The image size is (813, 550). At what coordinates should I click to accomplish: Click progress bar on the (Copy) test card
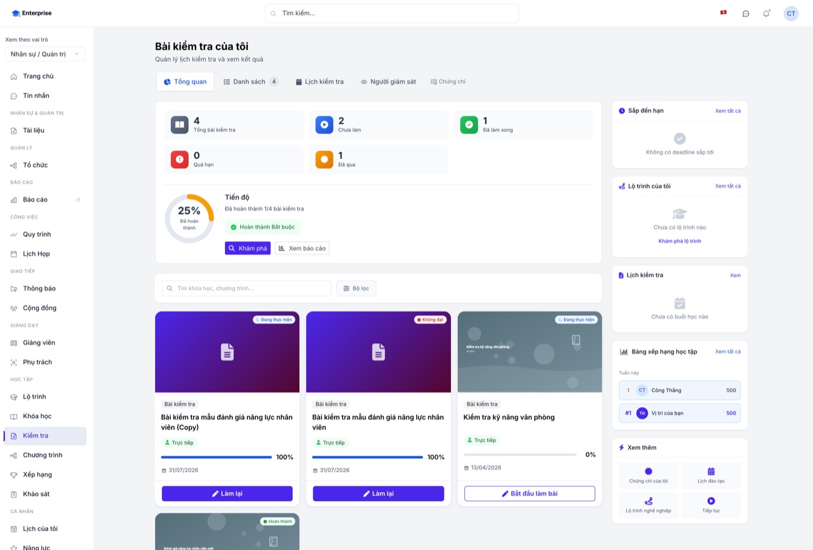[217, 457]
